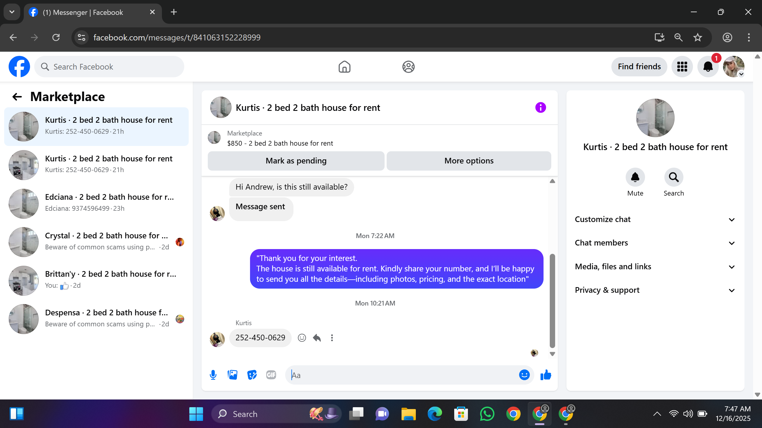This screenshot has width=762, height=428.
Task: Bookmark this page with the star icon
Action: click(x=698, y=37)
